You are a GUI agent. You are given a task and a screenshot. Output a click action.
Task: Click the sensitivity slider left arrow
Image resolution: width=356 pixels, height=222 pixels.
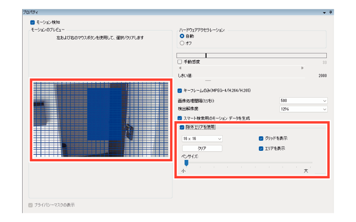coord(180,68)
